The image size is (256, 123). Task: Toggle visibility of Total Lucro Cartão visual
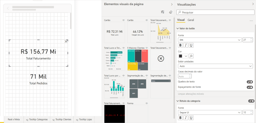123,20
